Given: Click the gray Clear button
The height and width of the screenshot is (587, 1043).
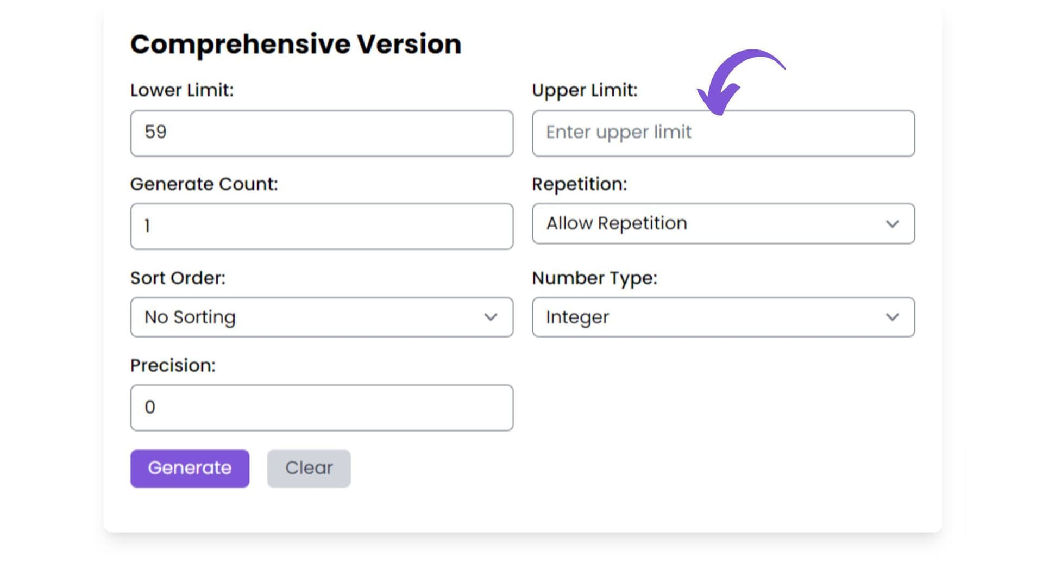Looking at the screenshot, I should tap(309, 468).
